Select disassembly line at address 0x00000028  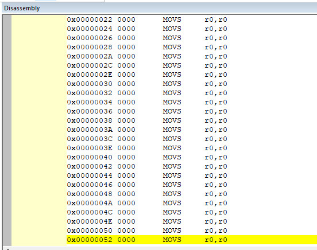tap(192, 47)
